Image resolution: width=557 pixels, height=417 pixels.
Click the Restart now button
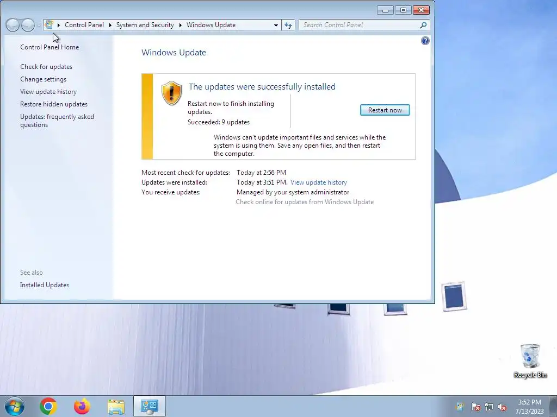(x=385, y=110)
